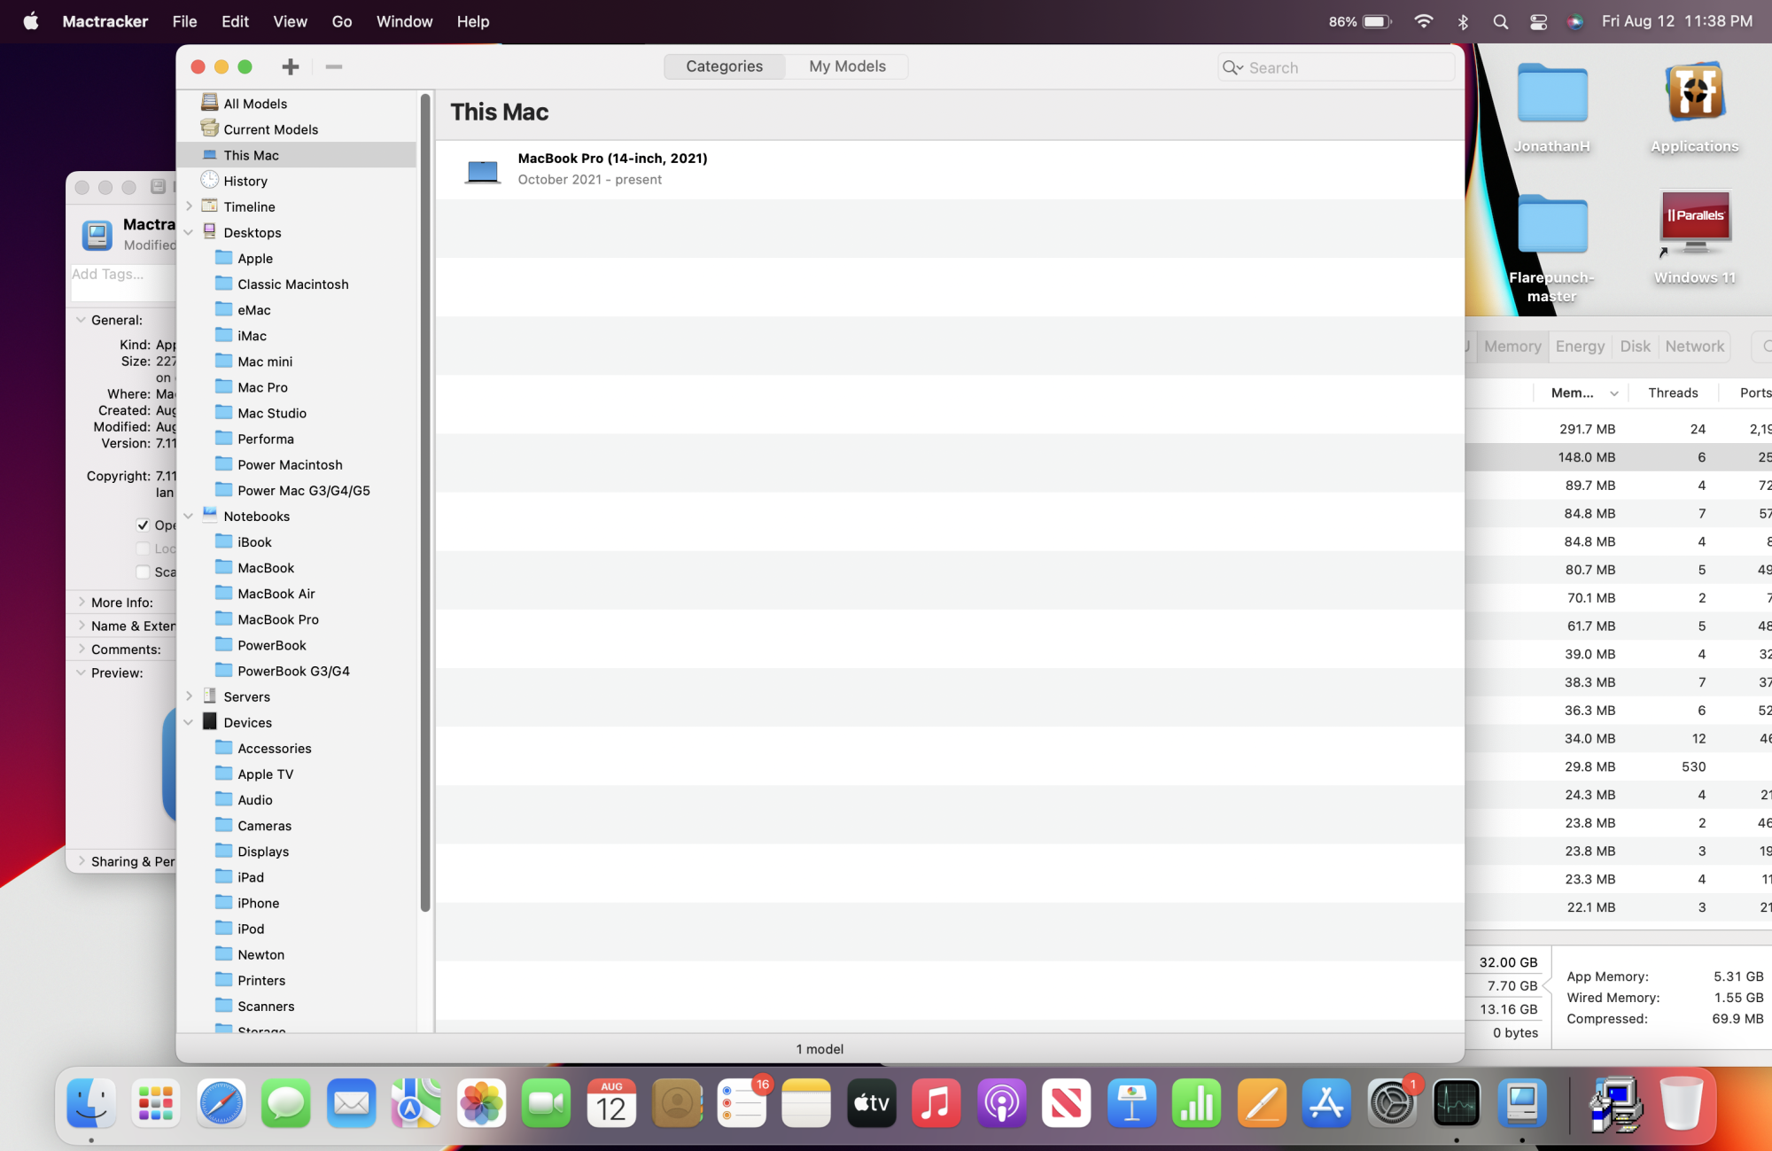Expand the Servers category
Screen dimensions: 1772x1151
(189, 696)
